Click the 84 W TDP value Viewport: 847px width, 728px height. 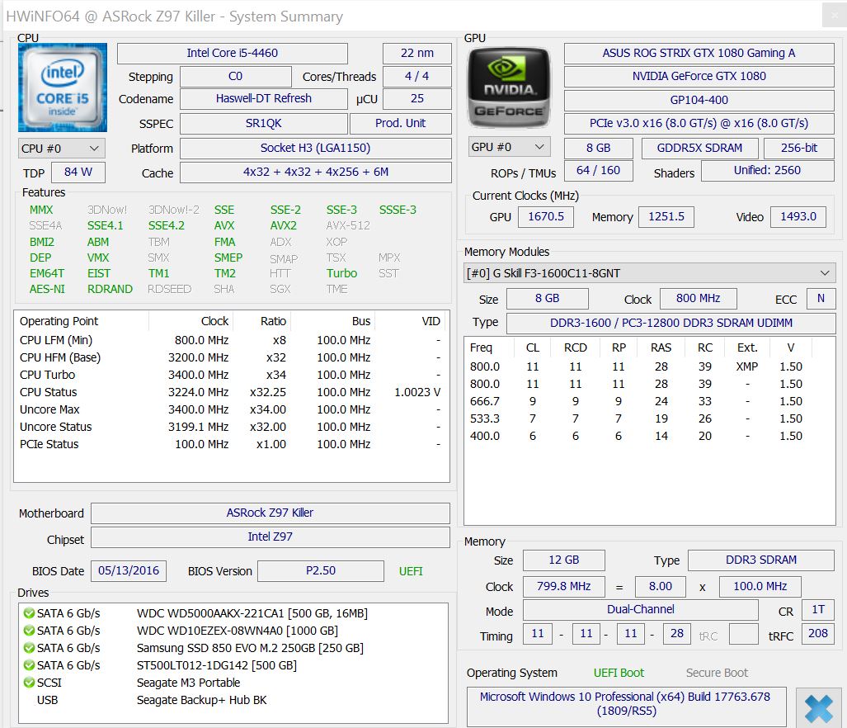tap(78, 173)
